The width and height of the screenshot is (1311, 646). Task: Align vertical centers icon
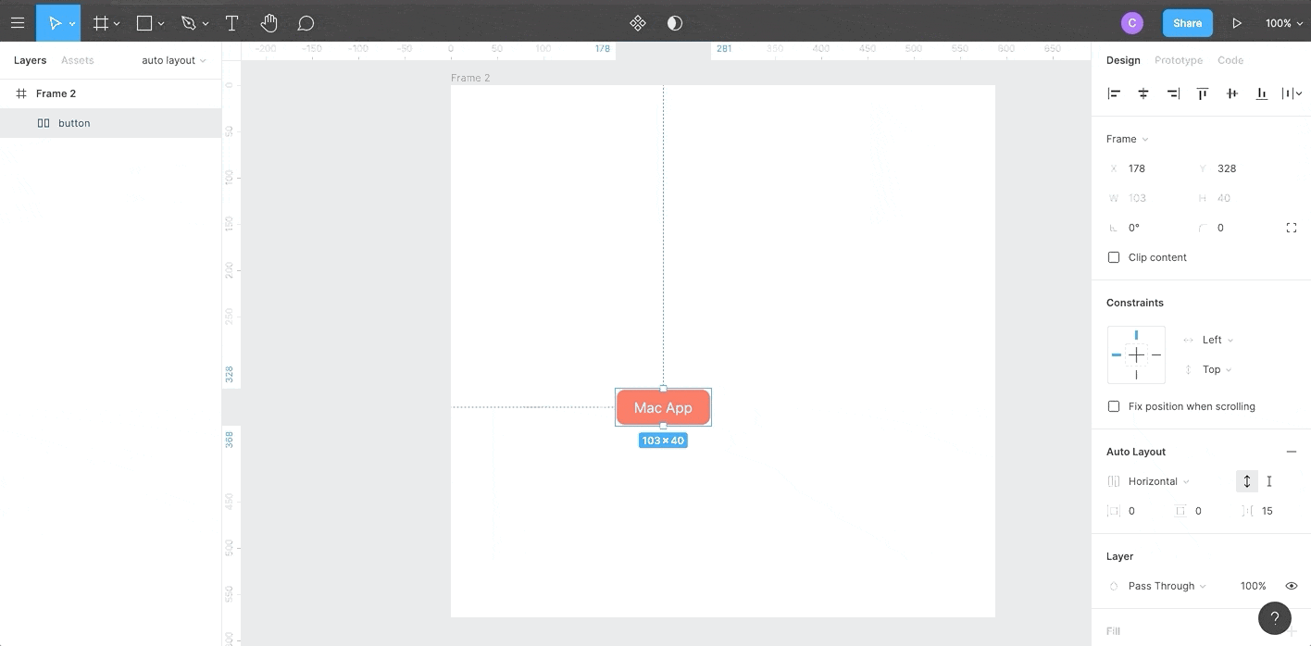pos(1232,93)
